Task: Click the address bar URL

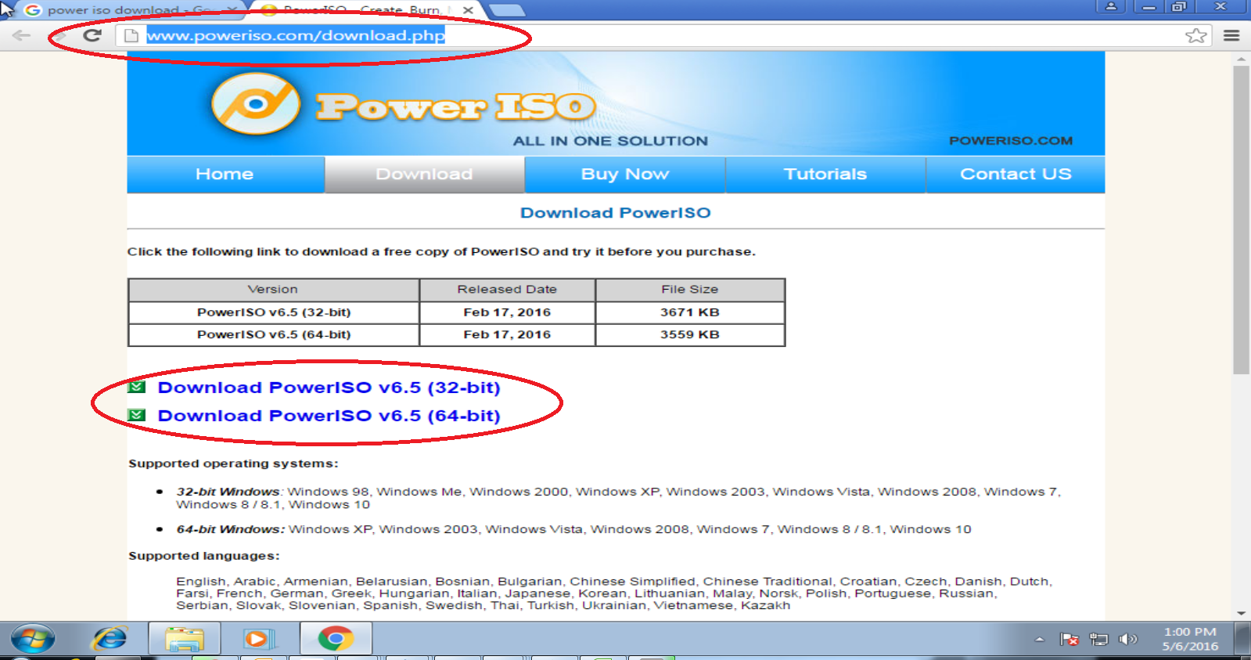Action: click(x=296, y=35)
